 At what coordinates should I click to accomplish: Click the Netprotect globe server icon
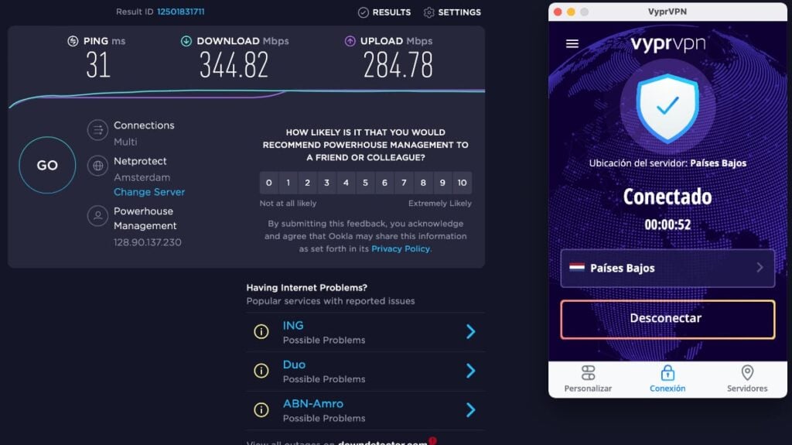tap(97, 166)
